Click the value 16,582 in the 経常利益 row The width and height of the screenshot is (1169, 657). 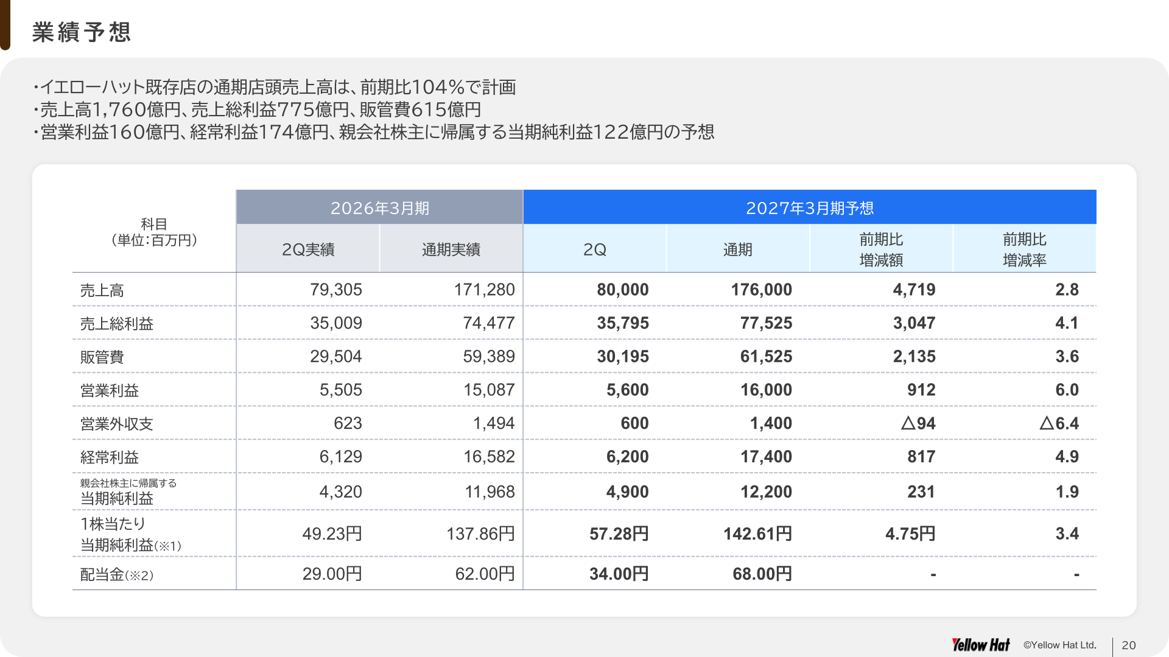[x=489, y=457]
